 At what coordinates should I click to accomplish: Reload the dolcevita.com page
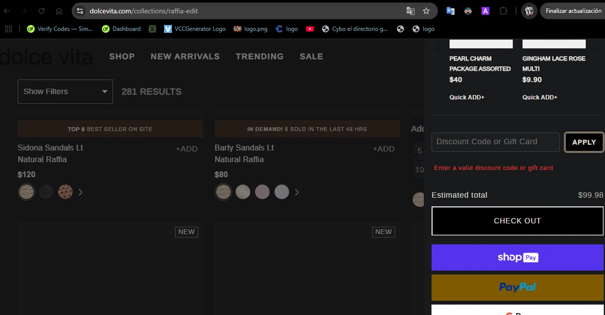(x=42, y=11)
